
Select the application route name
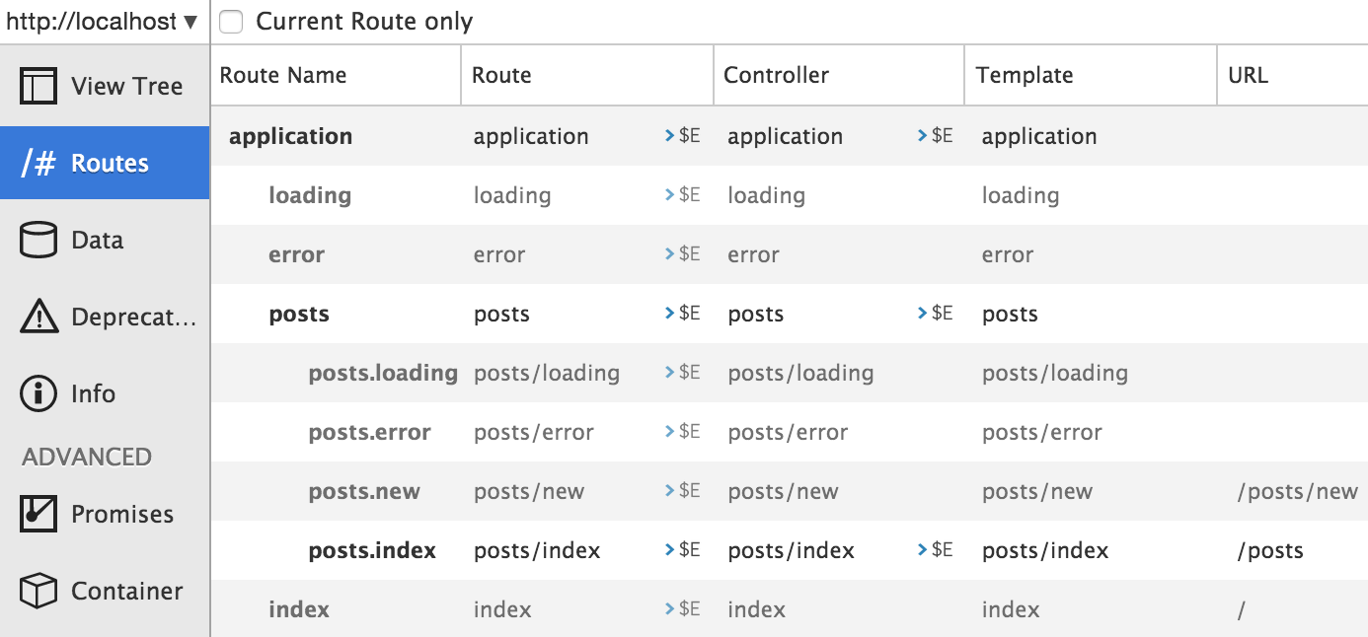point(290,136)
